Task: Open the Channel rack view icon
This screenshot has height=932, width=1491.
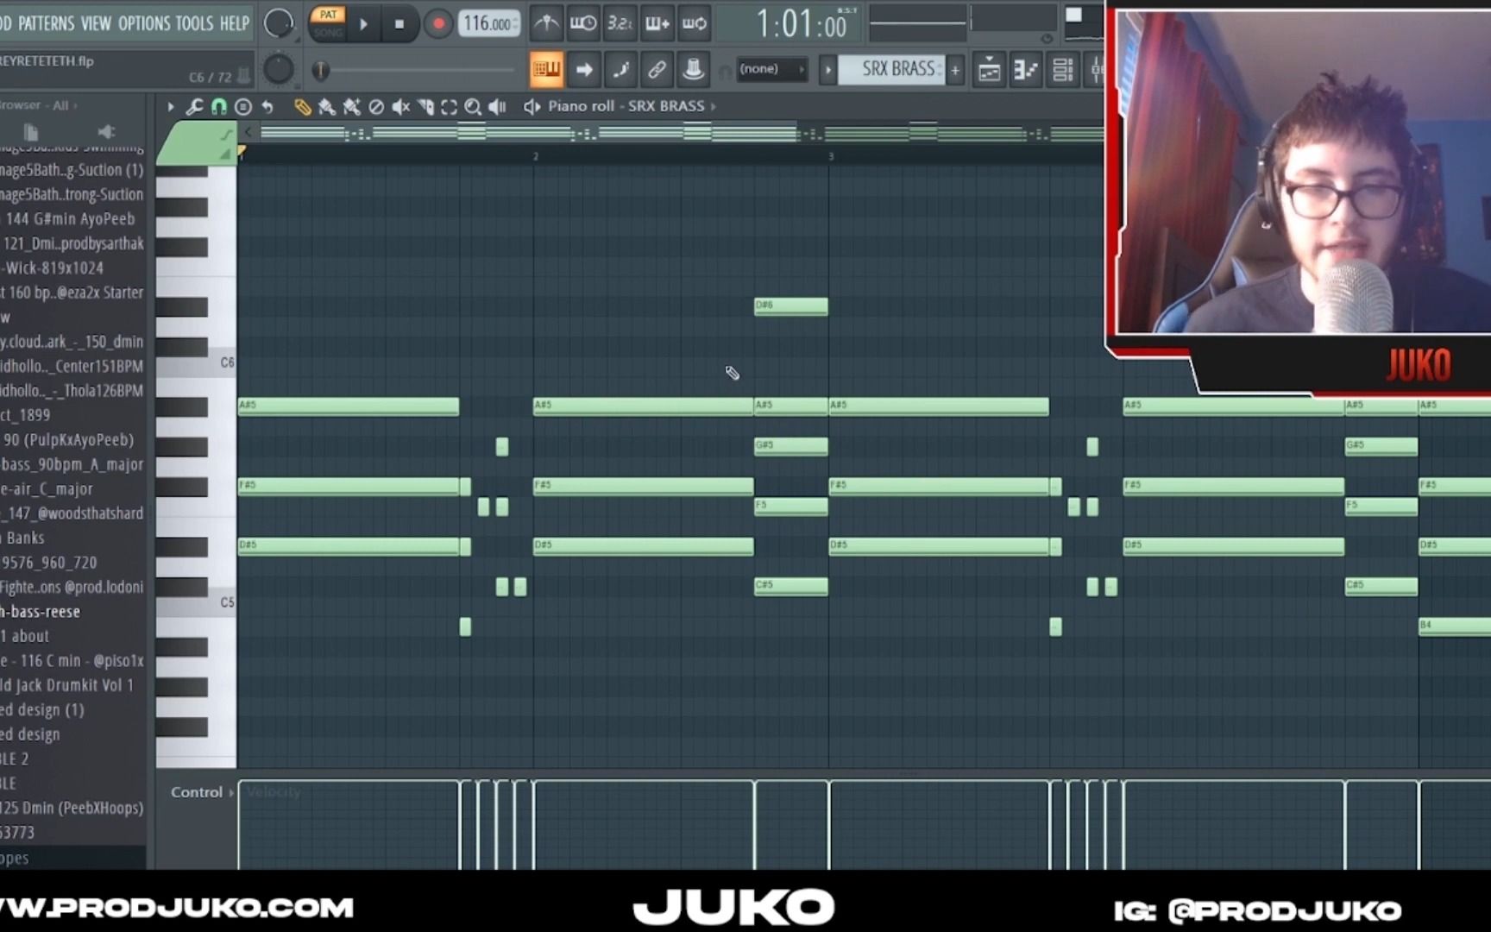Action: (1063, 69)
